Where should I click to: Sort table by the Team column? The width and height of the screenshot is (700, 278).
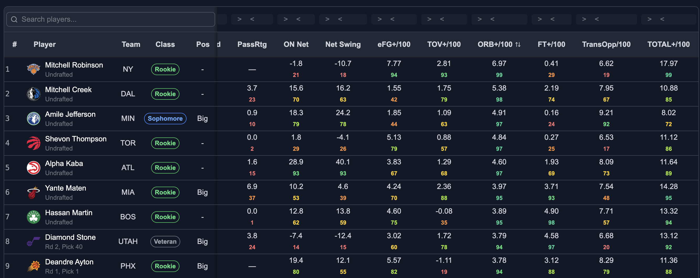(131, 44)
